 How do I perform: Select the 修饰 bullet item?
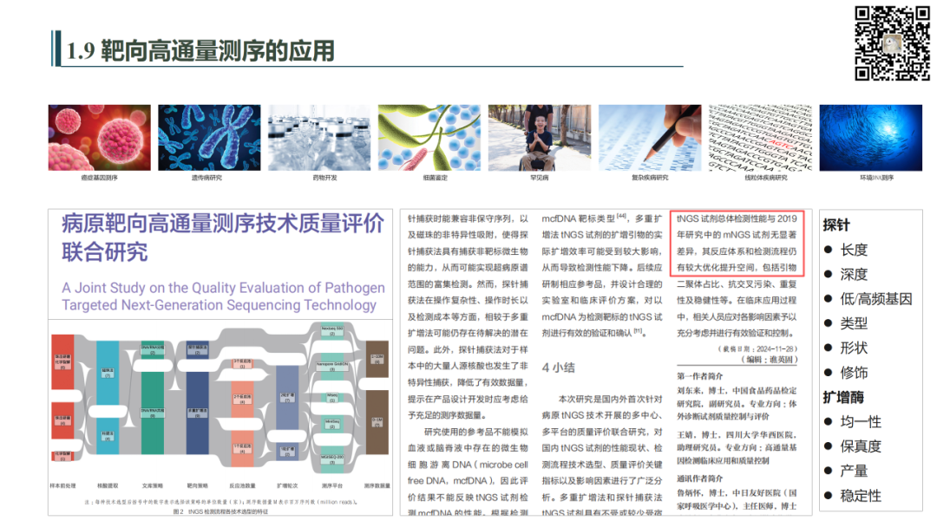click(854, 373)
